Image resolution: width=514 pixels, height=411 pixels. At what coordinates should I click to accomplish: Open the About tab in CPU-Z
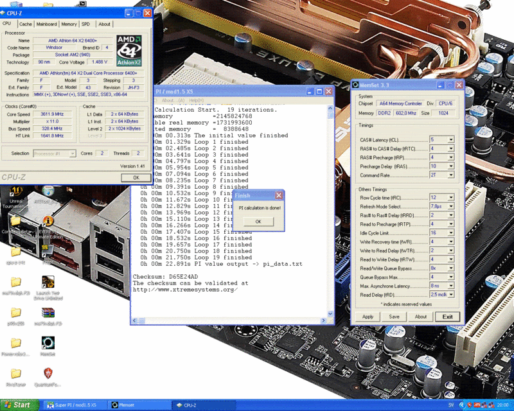pos(104,24)
